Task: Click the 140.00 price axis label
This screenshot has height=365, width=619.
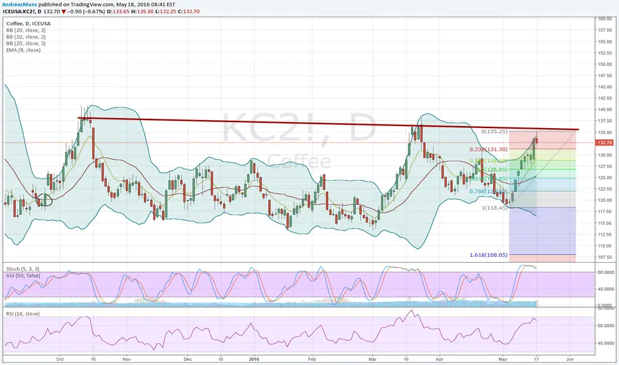Action: tap(605, 110)
